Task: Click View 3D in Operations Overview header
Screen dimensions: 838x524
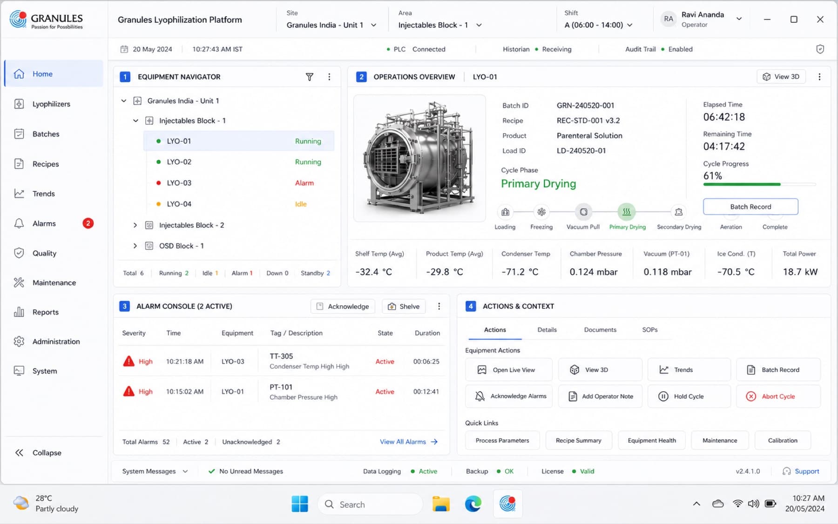Action: tap(781, 77)
